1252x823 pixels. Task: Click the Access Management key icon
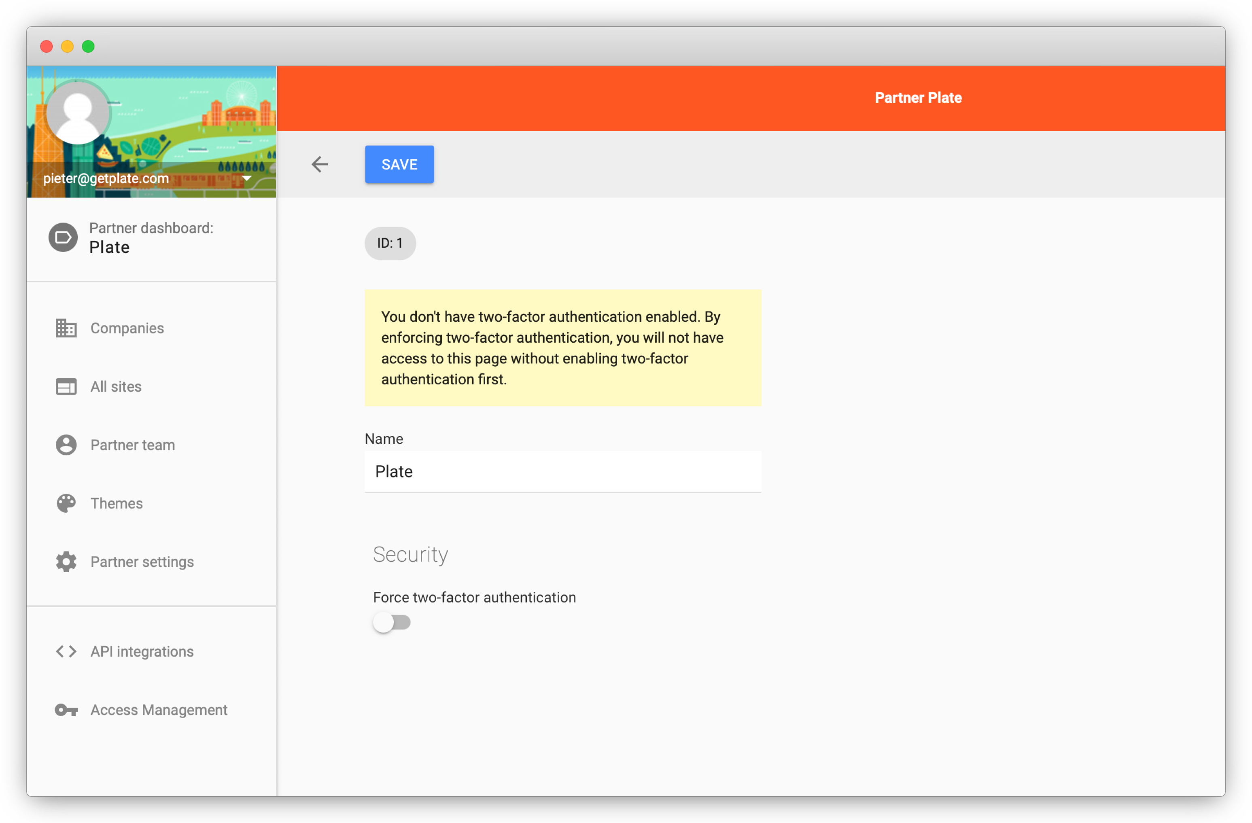pos(66,710)
